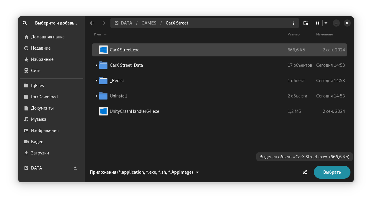Sort by the Имя column header
This screenshot has height=202, width=372.
97,34
